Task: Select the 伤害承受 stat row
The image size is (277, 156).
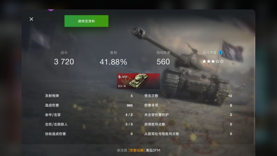Action: (x=188, y=105)
